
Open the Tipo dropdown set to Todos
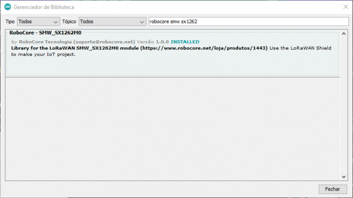tap(38, 22)
